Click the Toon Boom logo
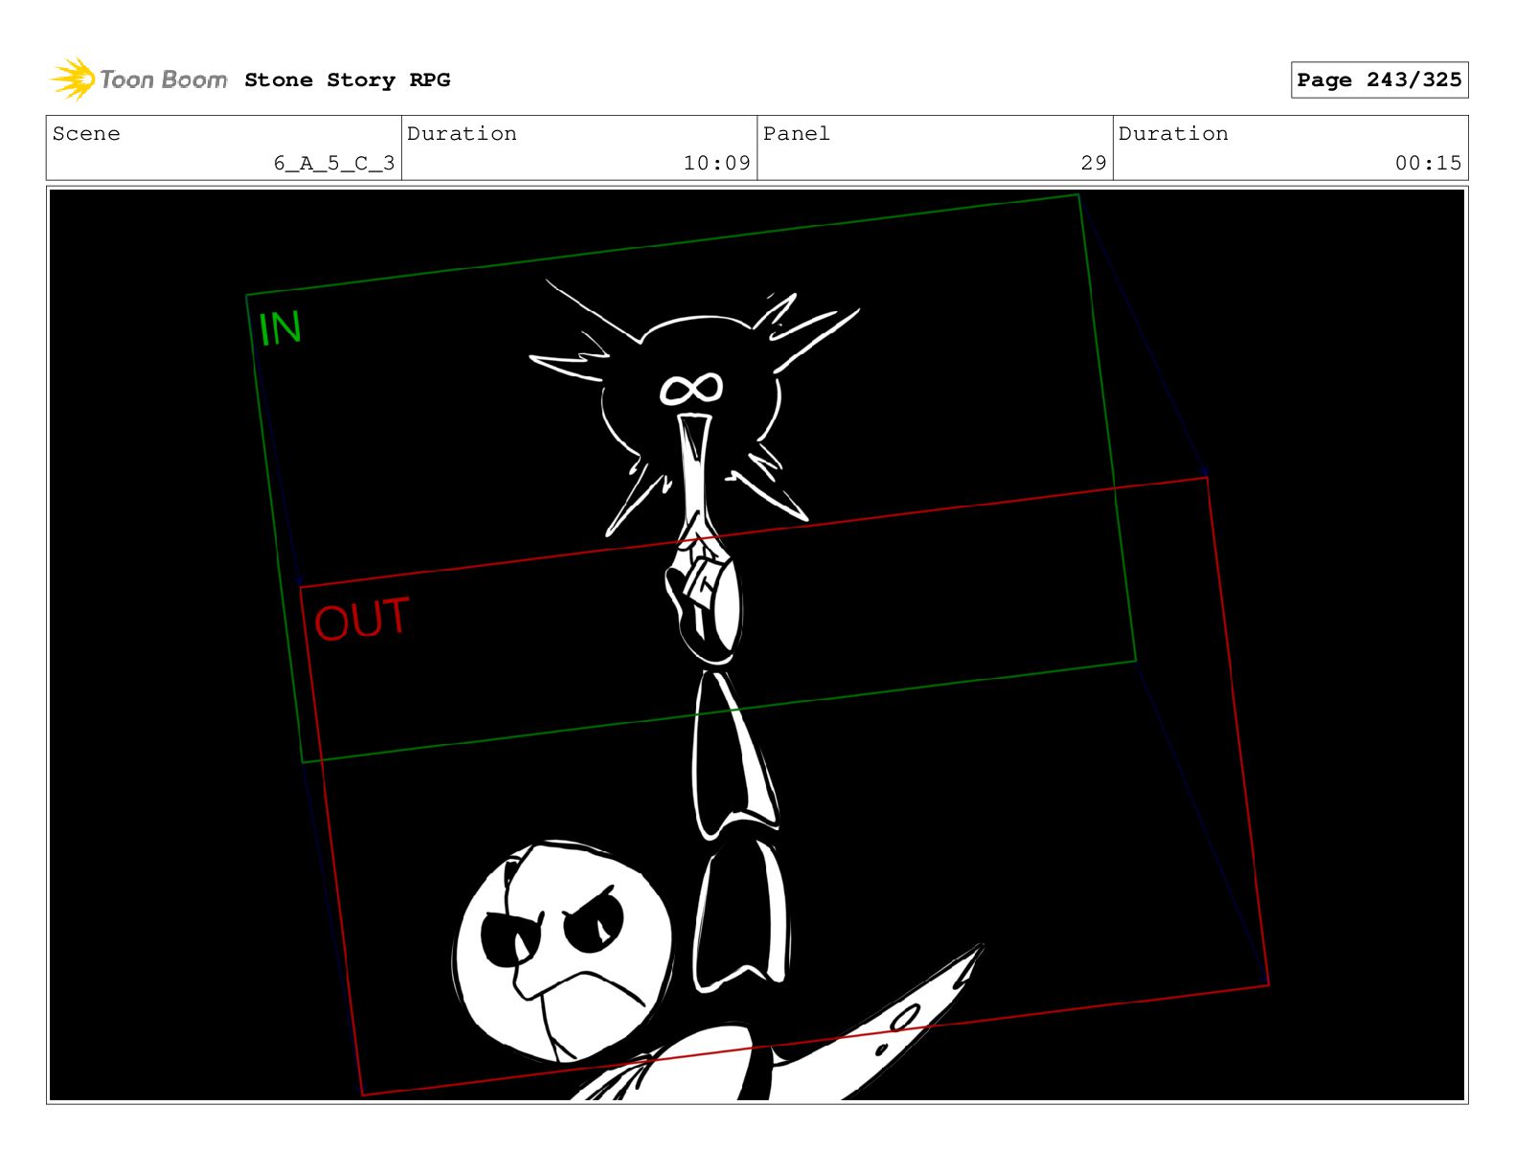Image resolution: width=1515 pixels, height=1173 pixels. [x=139, y=79]
